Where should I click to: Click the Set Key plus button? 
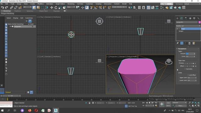pyautogui.click(x=162, y=104)
